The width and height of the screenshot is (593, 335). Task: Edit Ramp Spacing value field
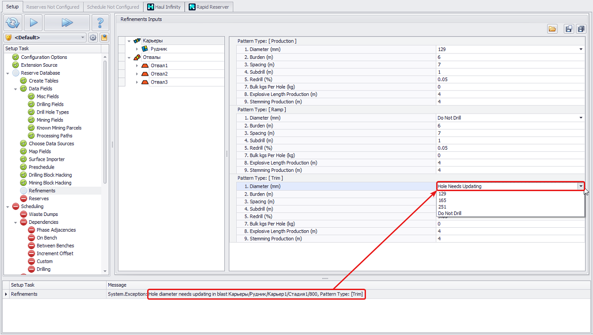510,133
